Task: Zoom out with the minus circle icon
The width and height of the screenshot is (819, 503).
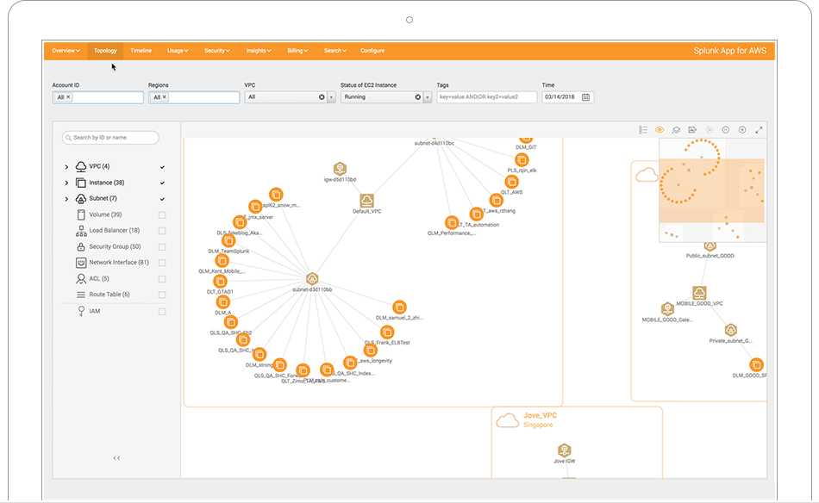Action: click(726, 130)
